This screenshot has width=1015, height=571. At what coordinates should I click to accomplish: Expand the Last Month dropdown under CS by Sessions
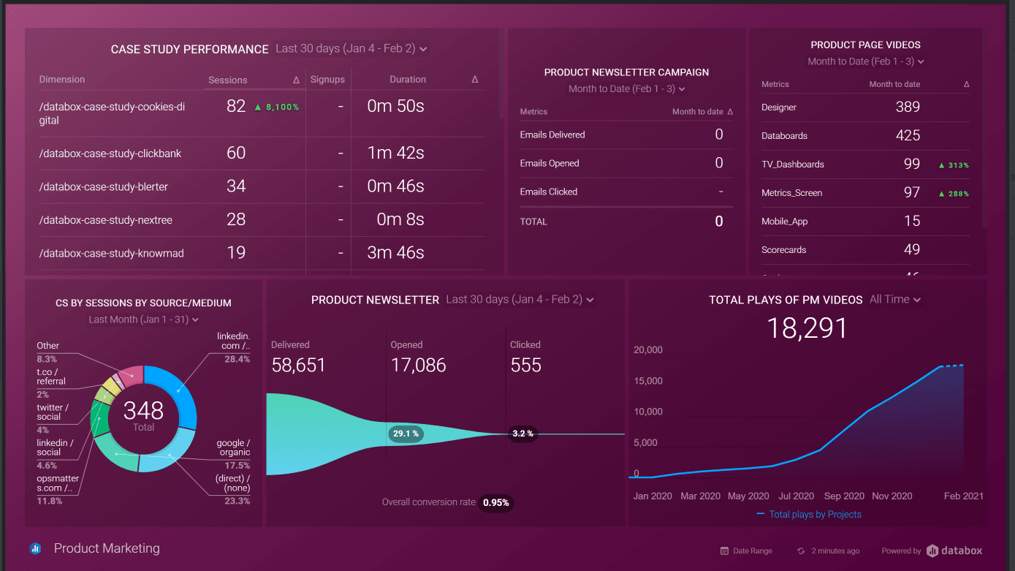[x=143, y=319]
